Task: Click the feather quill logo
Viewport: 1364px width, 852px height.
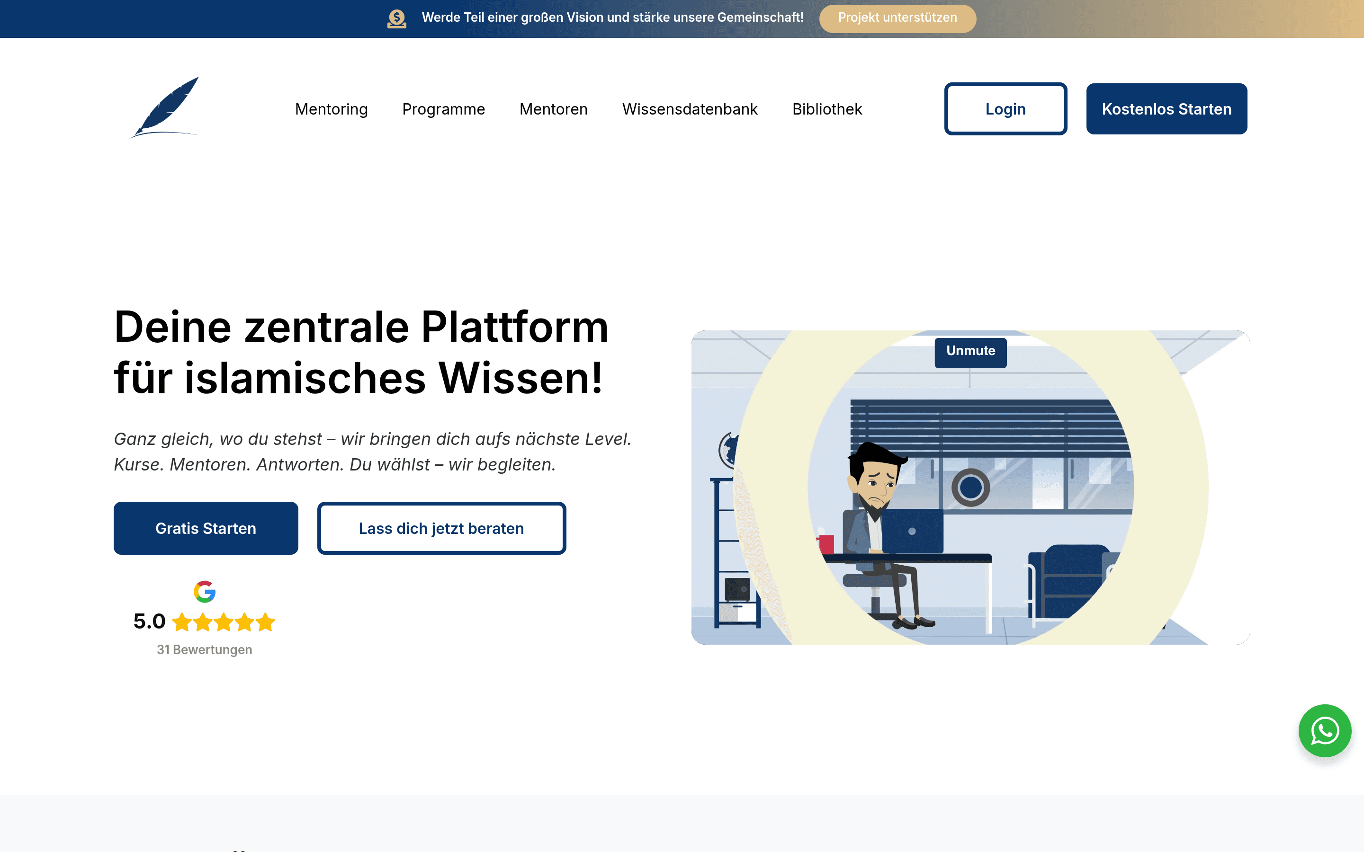Action: click(x=165, y=107)
